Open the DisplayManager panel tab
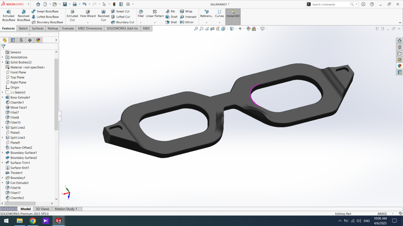 pyautogui.click(x=38, y=40)
